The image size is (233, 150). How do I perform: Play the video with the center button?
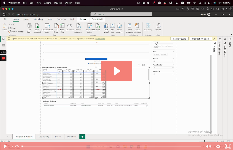coord(117,71)
